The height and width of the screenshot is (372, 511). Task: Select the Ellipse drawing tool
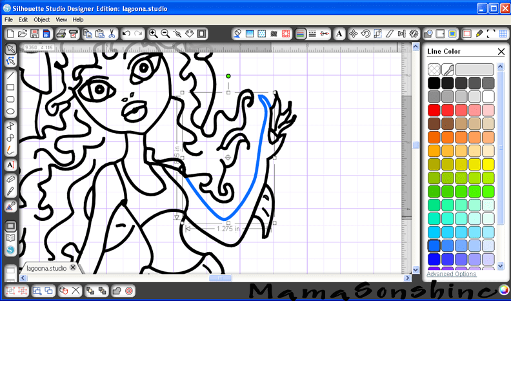point(10,112)
